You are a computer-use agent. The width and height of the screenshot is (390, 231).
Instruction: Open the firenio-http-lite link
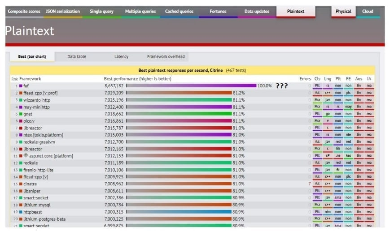click(38, 170)
